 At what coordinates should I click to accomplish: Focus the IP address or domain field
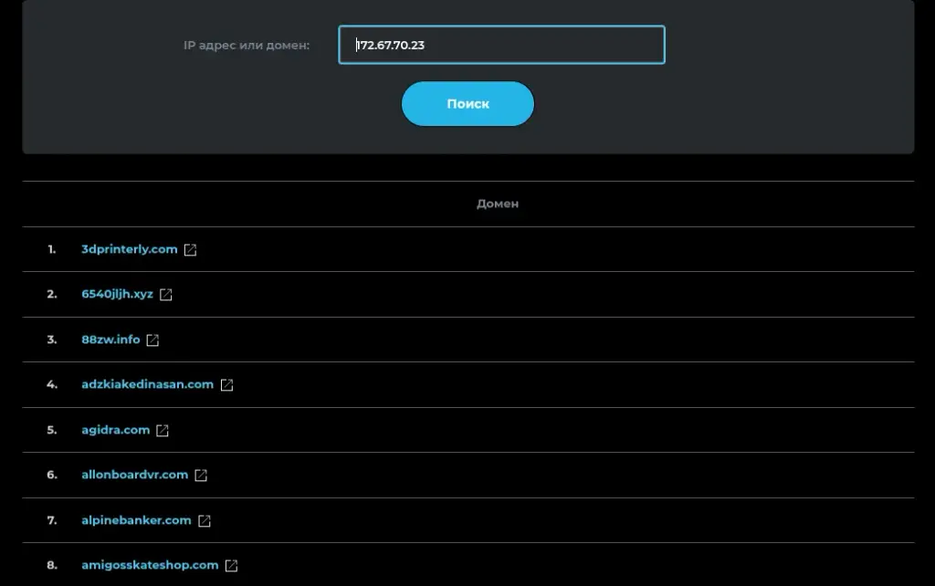(x=501, y=45)
